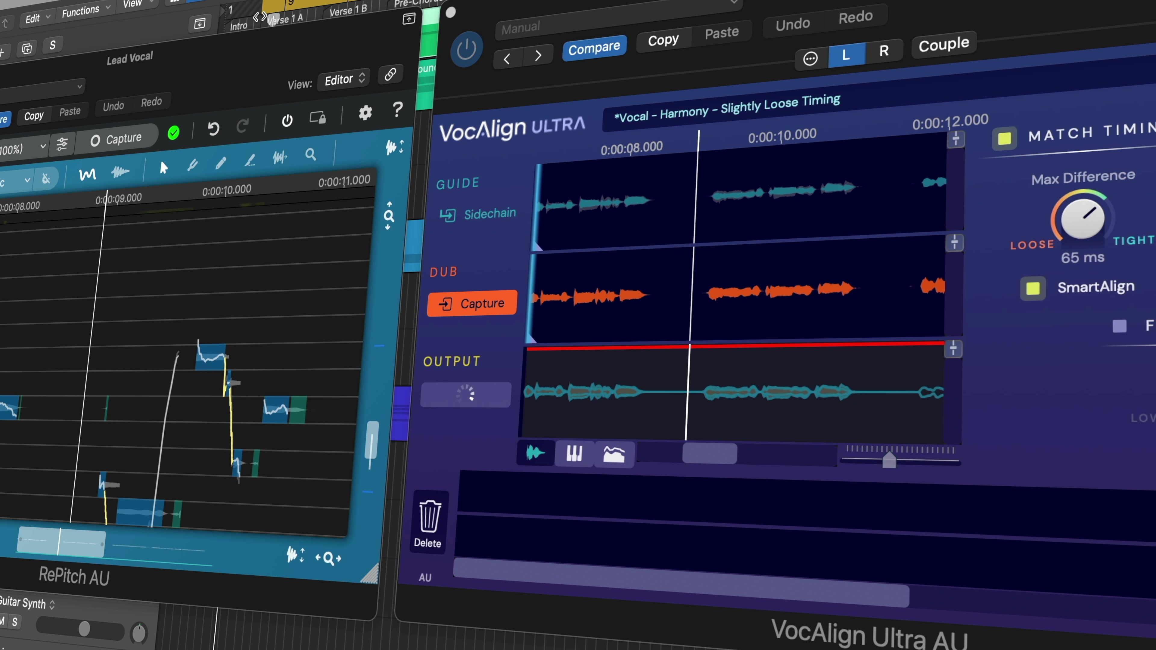
Task: Select the waveform display view icon
Action: [x=535, y=453]
